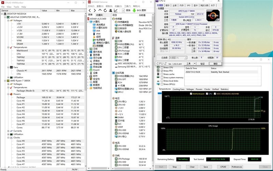Click the AIDA64 graph chart toolbar icon
The width and height of the screenshot is (273, 171).
(x=116, y=11)
